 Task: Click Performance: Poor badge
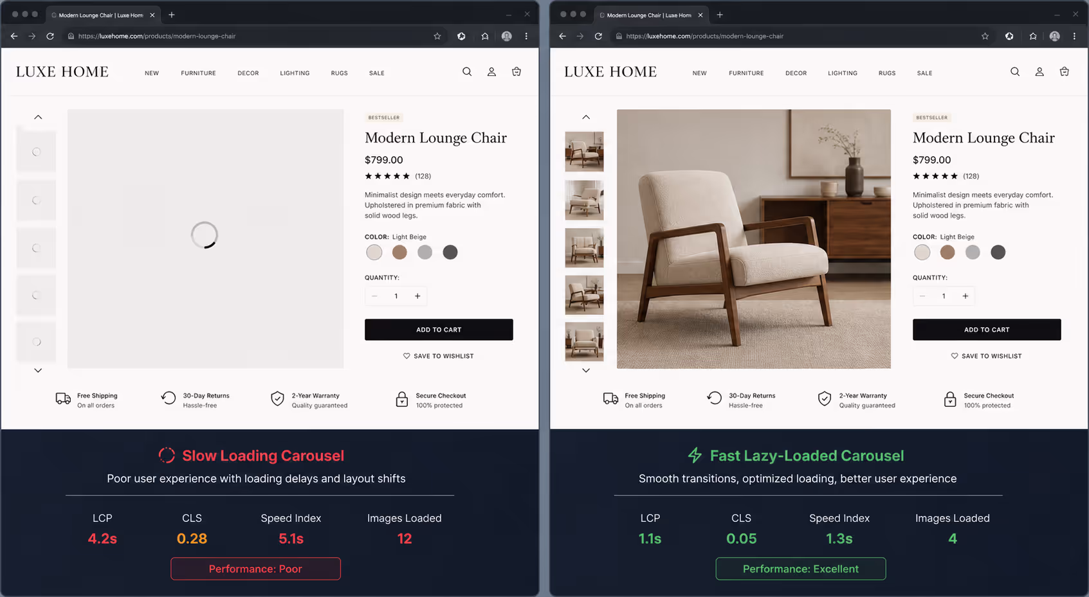(x=255, y=569)
